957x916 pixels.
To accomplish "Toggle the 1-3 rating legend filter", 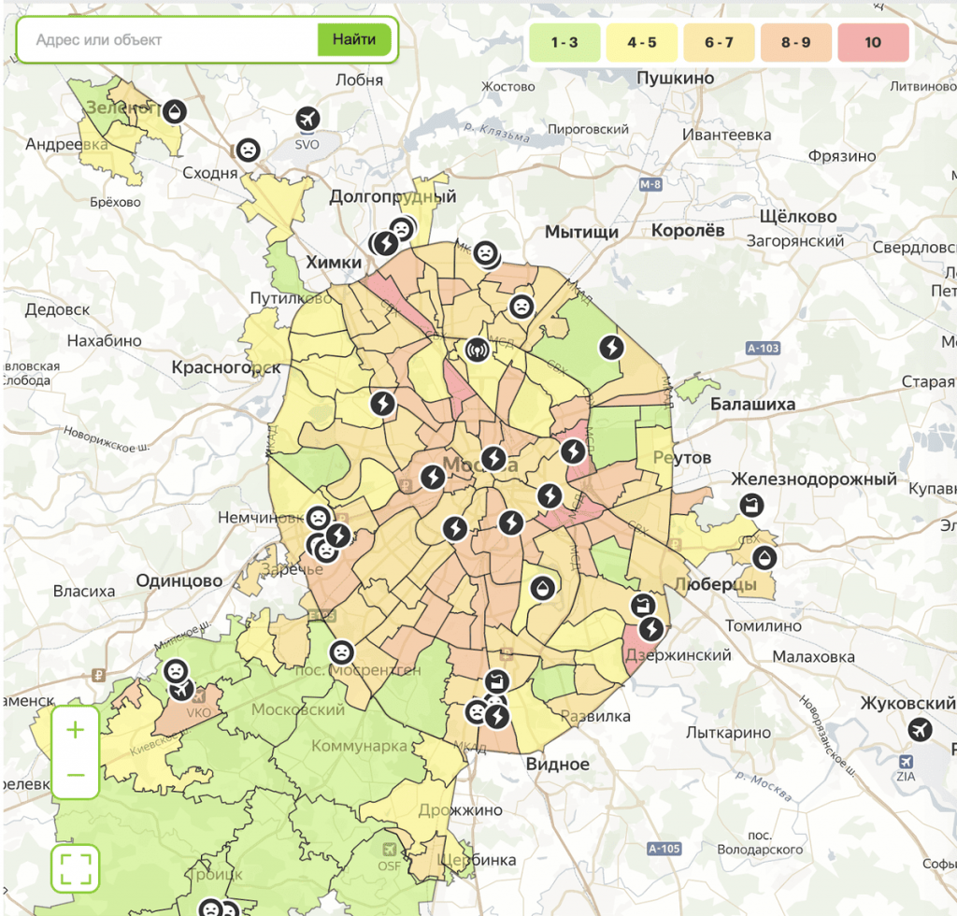I will coord(564,42).
